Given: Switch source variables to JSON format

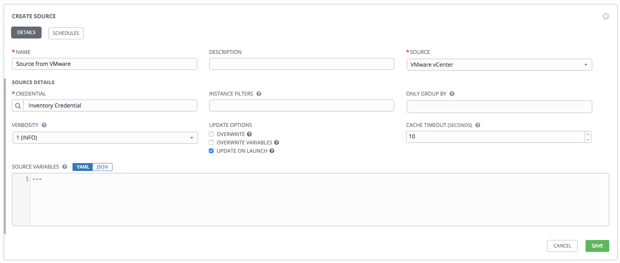Looking at the screenshot, I should coord(102,167).
